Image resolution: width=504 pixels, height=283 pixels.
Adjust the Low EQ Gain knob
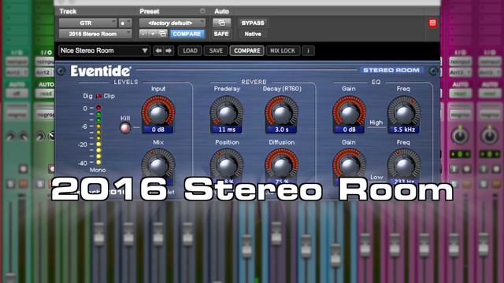349,165
